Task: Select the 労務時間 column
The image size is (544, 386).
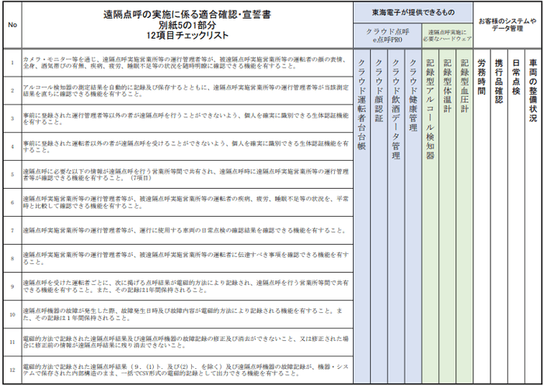Action: click(x=482, y=216)
